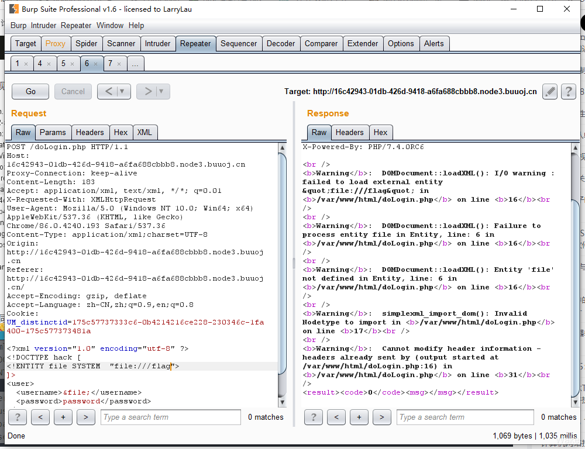The width and height of the screenshot is (585, 449).
Task: Close Repeater tab 5
Action: pos(73,64)
